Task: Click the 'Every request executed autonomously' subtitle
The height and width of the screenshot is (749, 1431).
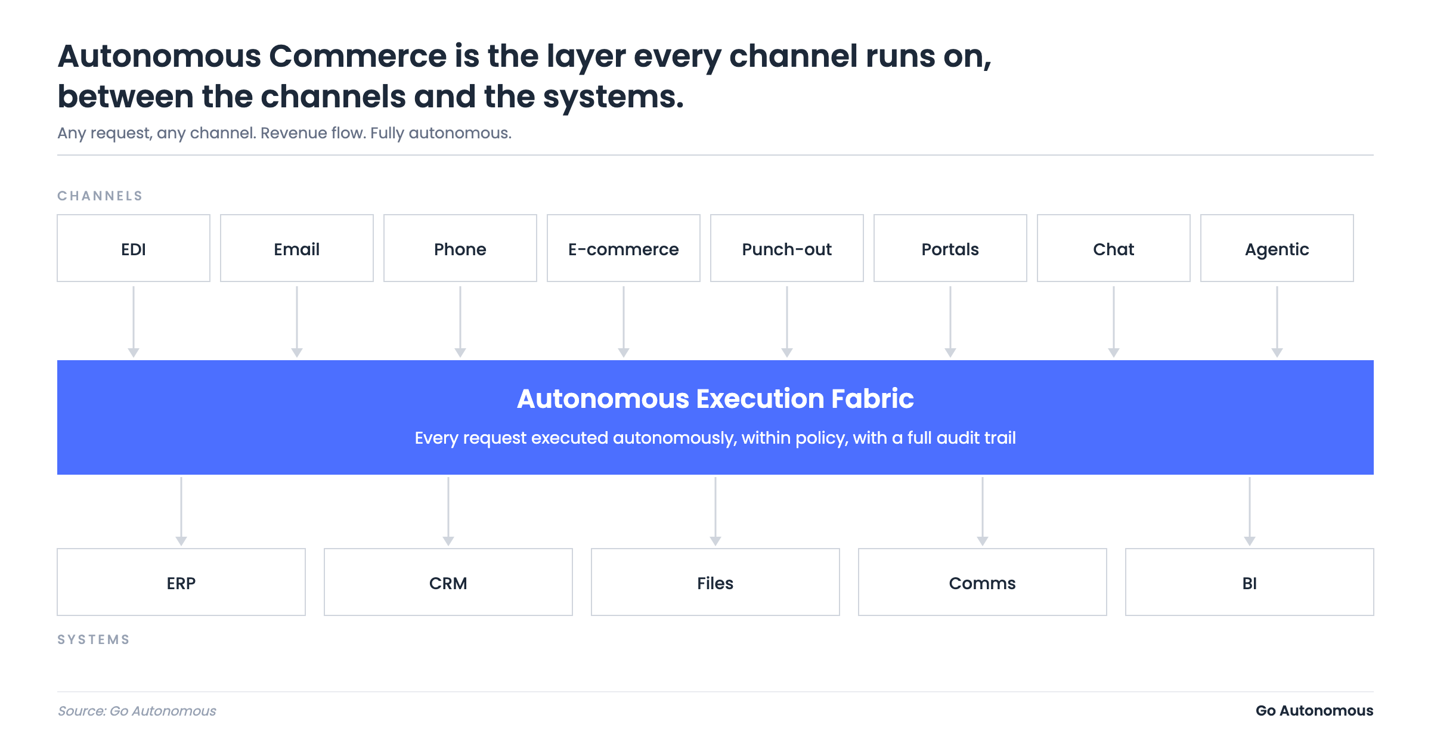Action: click(x=715, y=438)
